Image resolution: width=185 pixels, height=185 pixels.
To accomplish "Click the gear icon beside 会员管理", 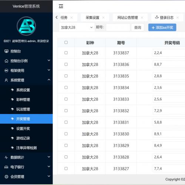I will 6,176.
